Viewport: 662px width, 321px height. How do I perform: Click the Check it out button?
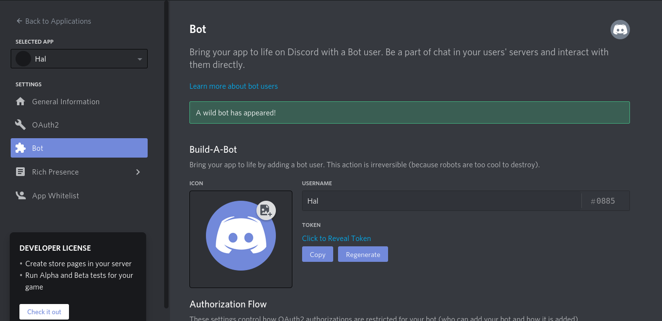click(44, 312)
